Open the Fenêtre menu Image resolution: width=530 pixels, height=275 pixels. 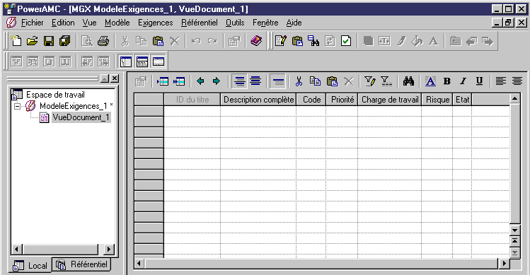265,23
